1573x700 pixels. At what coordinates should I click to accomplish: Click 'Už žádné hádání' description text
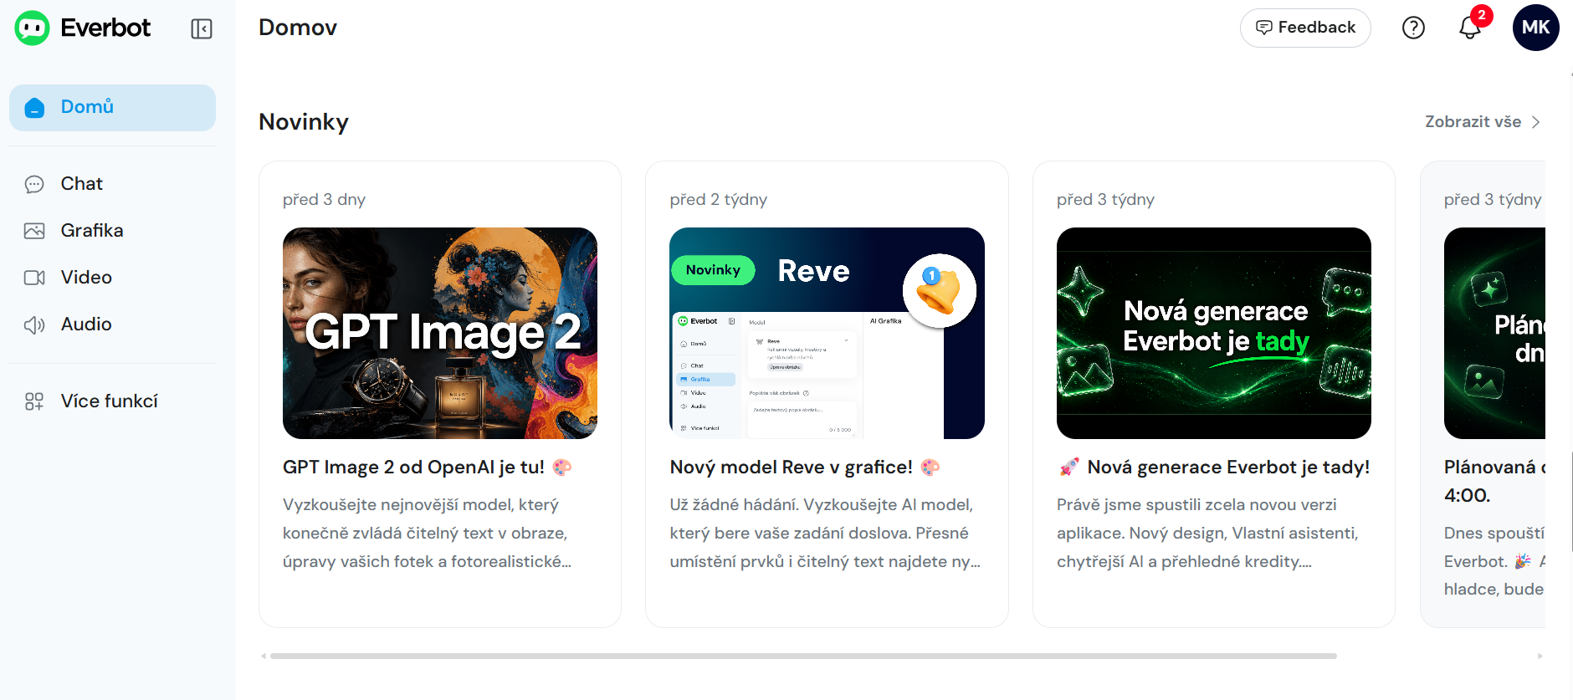click(824, 534)
